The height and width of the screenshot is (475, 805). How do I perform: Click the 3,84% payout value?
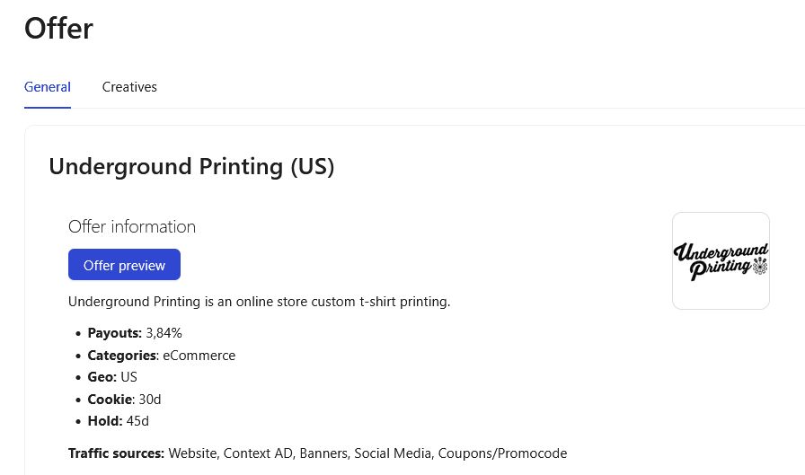[x=164, y=333]
